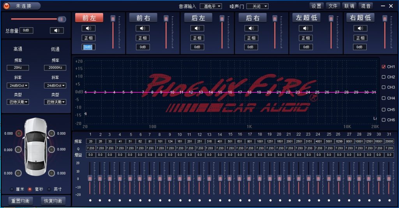Viewport: 399px width, 208px height.
Task: Click band 31 frequency field 20000
Action: click(x=389, y=141)
